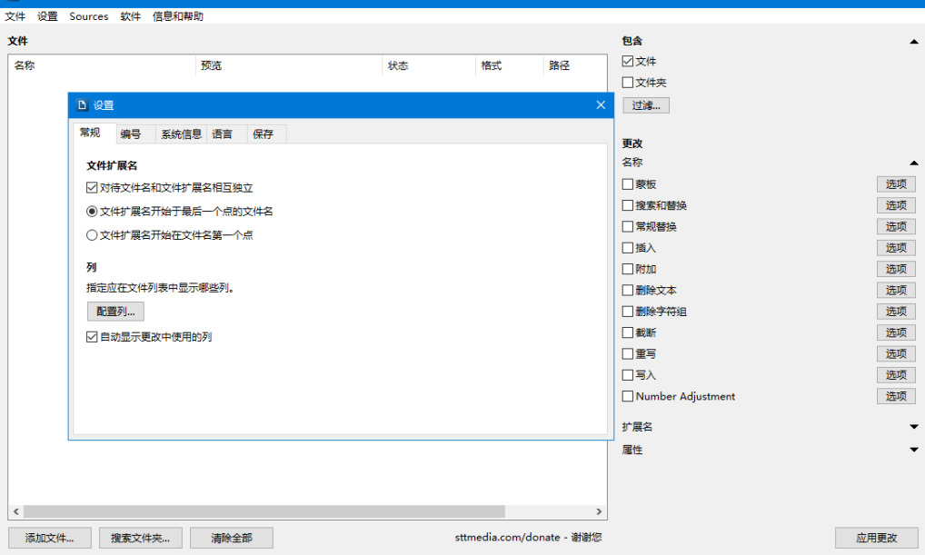
Task: Expand the 扩展名 section
Action: coord(913,426)
